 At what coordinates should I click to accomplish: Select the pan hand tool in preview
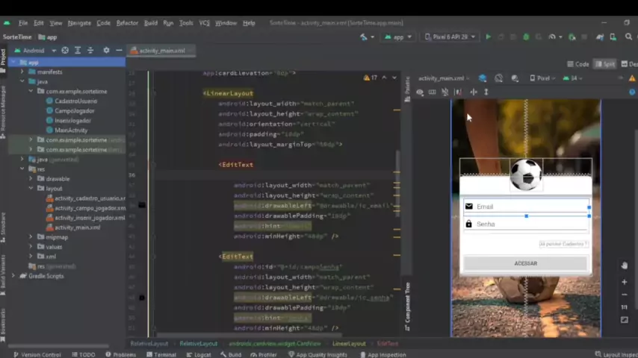[625, 265]
